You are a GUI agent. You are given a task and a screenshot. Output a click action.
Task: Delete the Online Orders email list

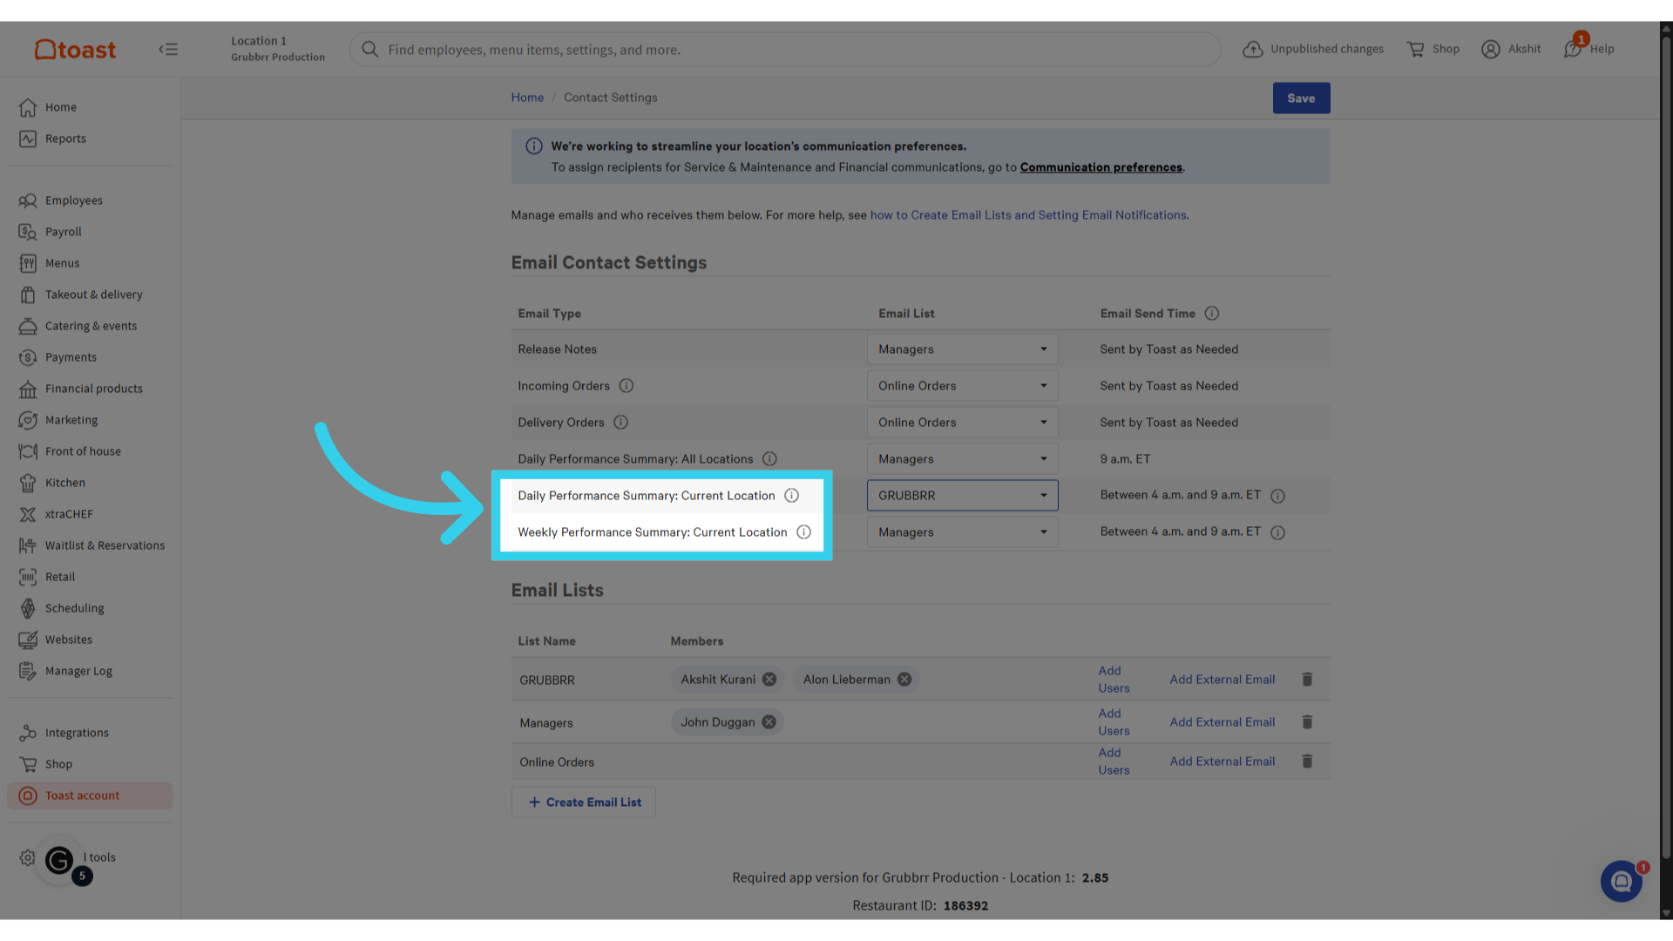coord(1307,762)
